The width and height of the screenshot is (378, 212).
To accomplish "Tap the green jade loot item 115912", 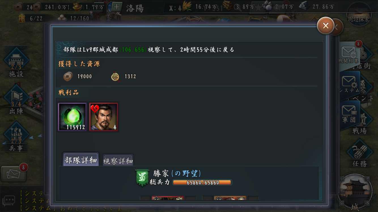I will tap(72, 117).
